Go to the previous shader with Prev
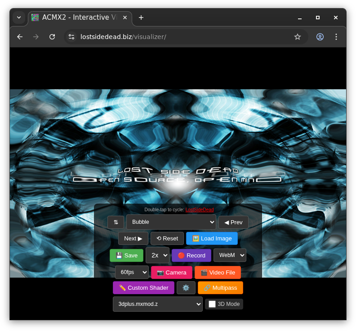356x331 pixels. point(233,222)
